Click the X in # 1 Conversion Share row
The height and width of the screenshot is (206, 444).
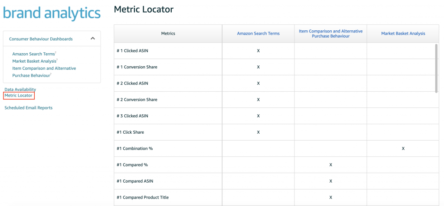(258, 67)
